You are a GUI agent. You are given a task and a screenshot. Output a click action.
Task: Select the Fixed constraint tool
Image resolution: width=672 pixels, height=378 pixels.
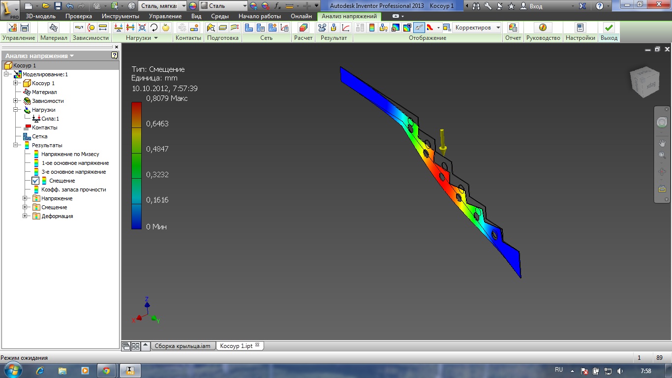tap(79, 28)
